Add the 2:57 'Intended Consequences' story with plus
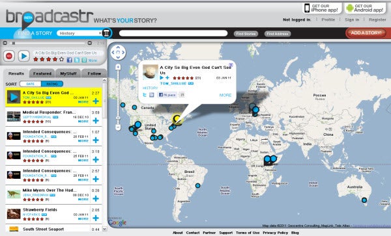The image size is (391, 236). (96, 179)
